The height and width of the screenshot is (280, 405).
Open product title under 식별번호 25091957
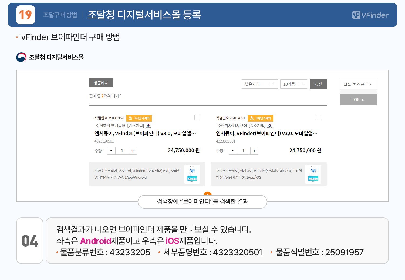pyautogui.click(x=145, y=133)
